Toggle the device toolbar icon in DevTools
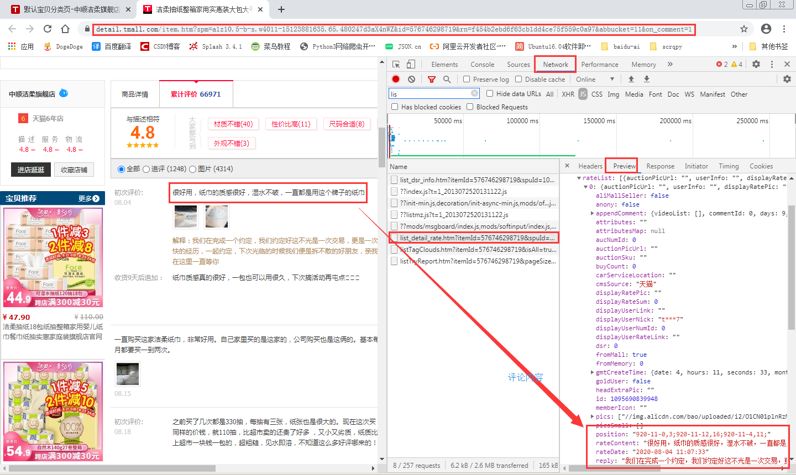Viewport: 796px width, 475px height. (411, 65)
